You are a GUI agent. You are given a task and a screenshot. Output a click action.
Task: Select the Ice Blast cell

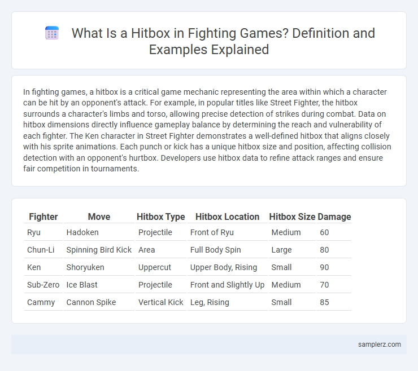point(99,285)
